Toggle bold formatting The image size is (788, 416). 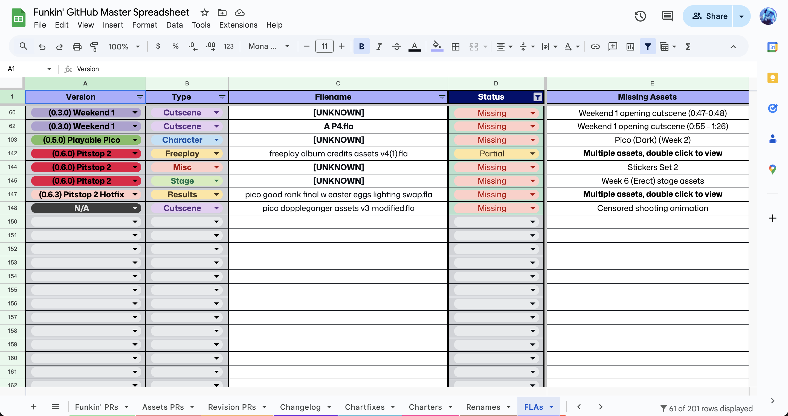(361, 46)
